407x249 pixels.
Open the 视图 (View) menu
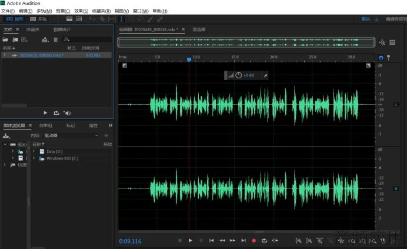pos(122,11)
